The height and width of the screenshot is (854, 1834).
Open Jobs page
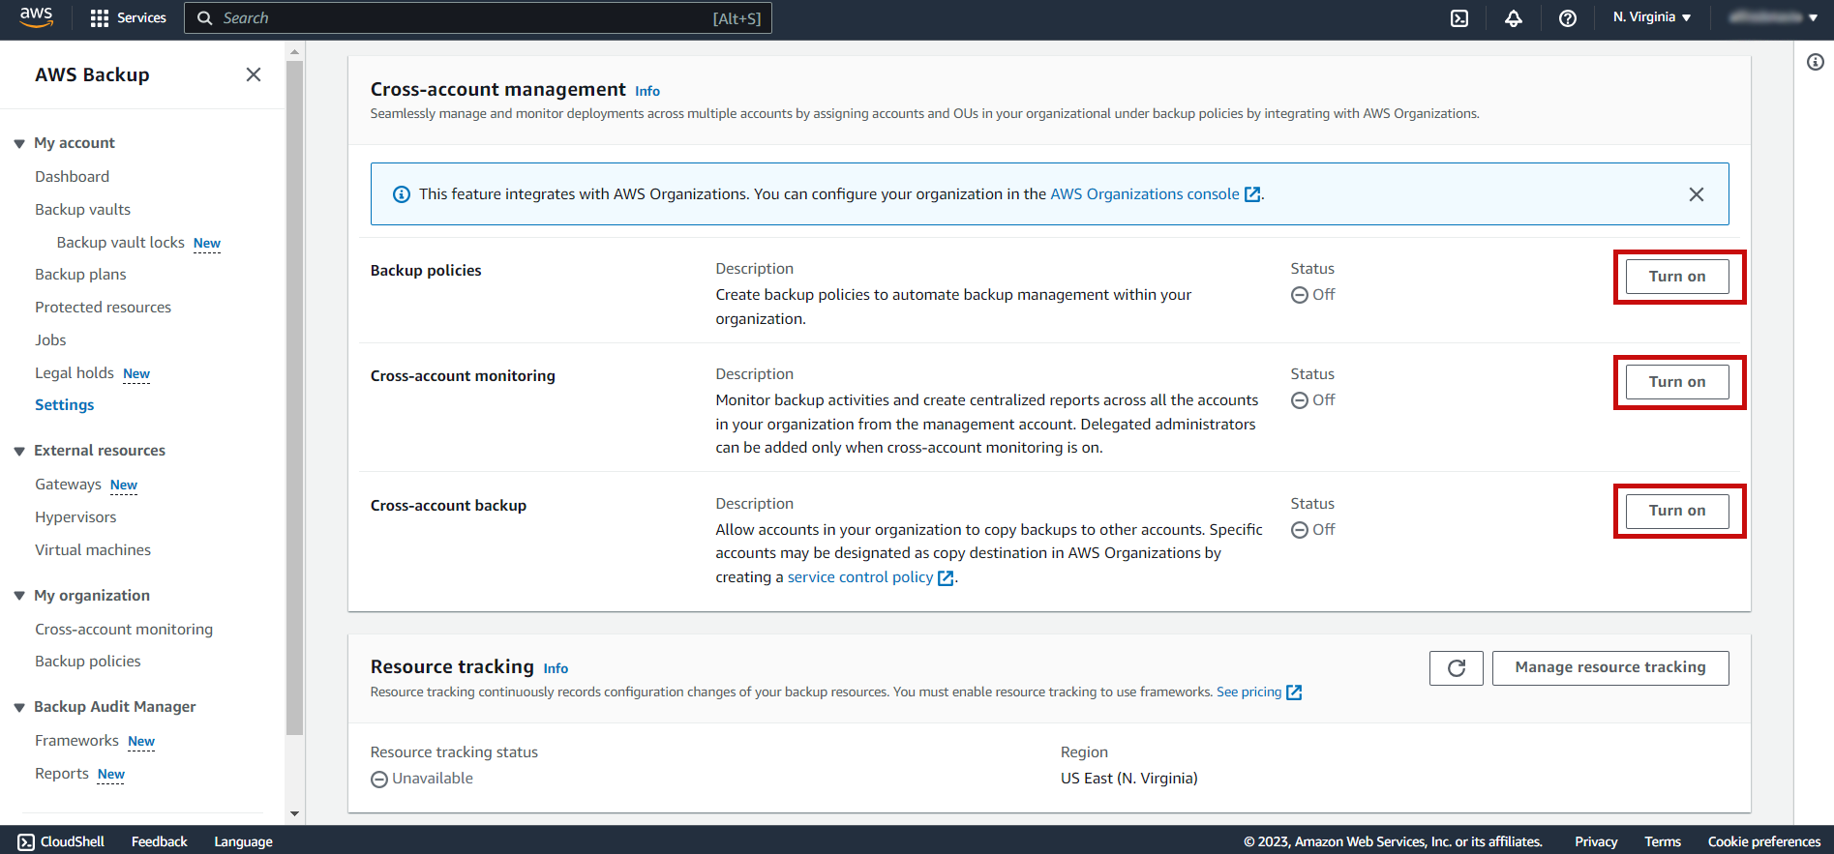pos(50,339)
